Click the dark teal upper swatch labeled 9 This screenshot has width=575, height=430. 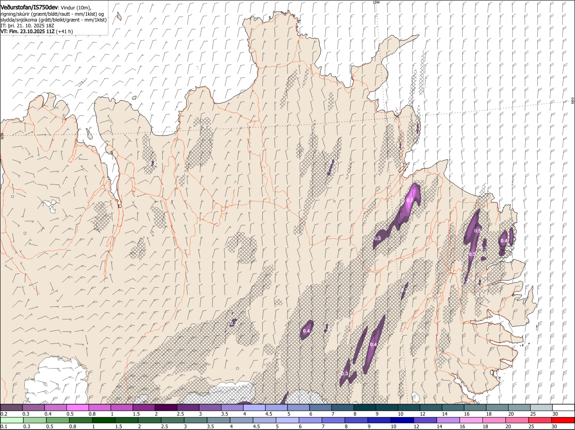[x=387, y=408]
